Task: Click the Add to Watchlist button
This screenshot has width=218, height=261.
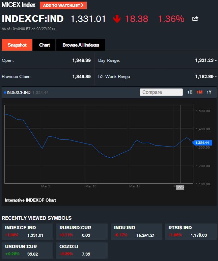Action: coord(63,5)
